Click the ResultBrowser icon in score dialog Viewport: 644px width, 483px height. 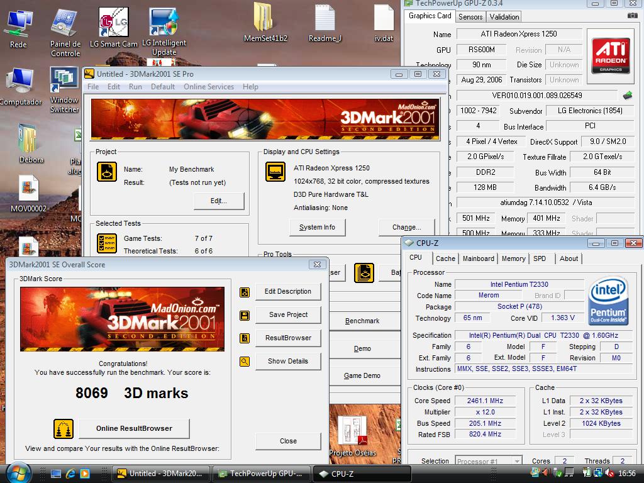(245, 338)
